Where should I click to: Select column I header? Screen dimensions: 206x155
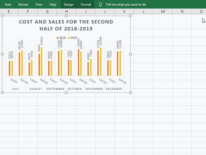pyautogui.click(x=86, y=11)
